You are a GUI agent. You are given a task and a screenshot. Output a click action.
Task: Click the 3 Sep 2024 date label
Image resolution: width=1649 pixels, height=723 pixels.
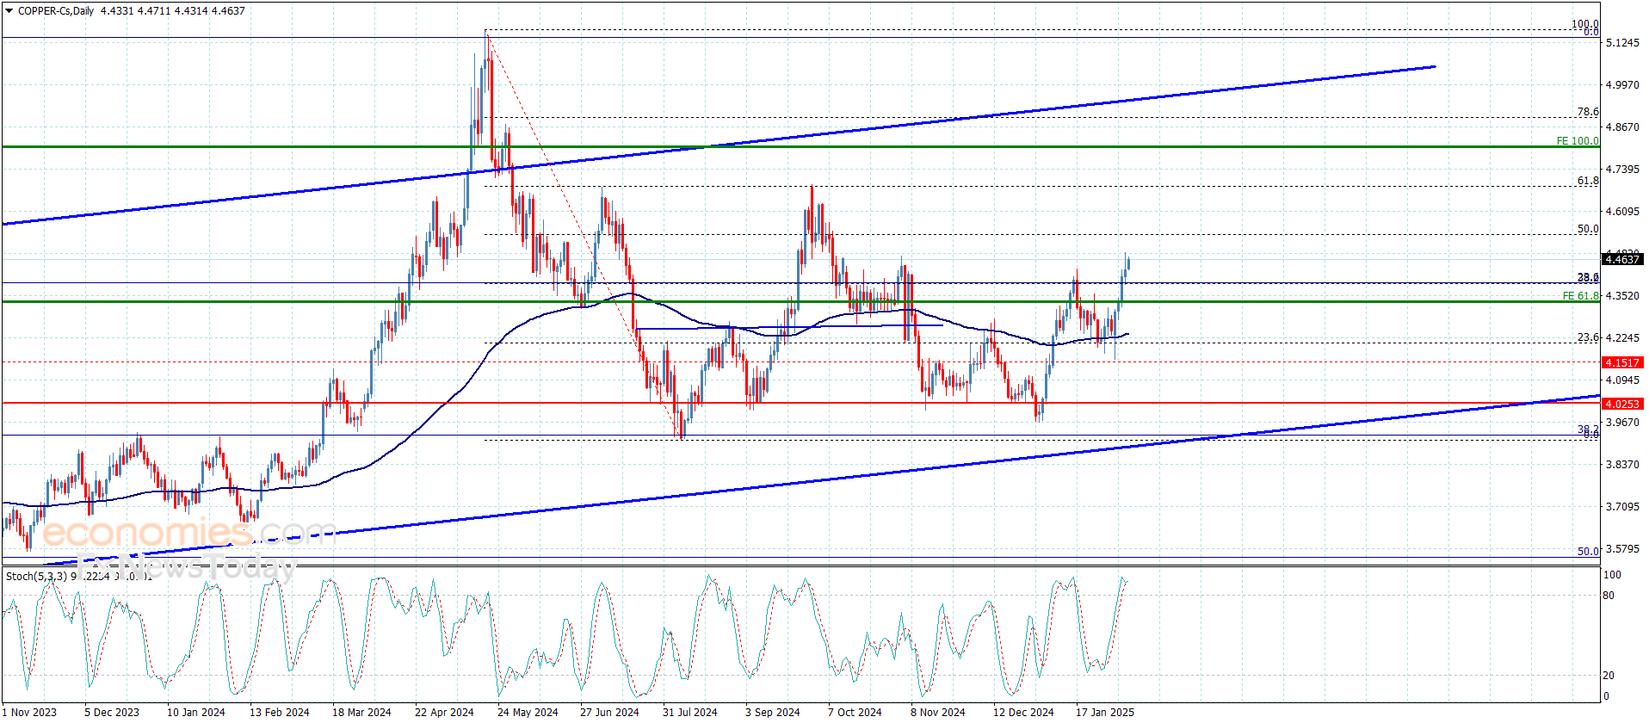[772, 712]
